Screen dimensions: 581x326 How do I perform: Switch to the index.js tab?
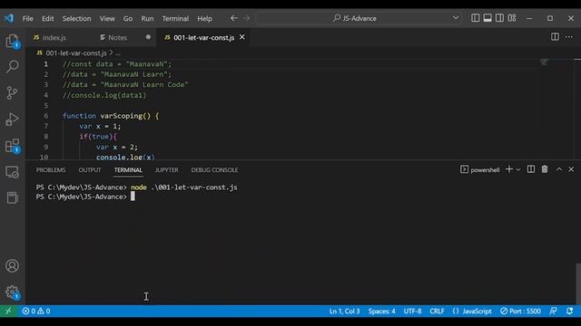point(54,37)
